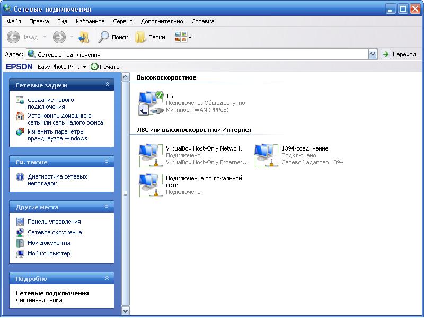Minimize the Сетевые подключения window
Image resolution: width=424 pixels, height=318 pixels.
(390, 9)
